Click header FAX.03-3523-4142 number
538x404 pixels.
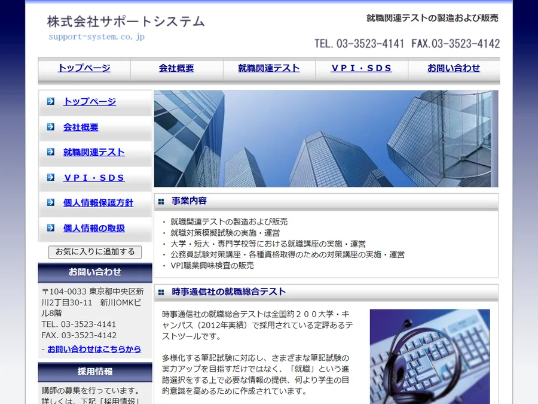[x=456, y=44]
